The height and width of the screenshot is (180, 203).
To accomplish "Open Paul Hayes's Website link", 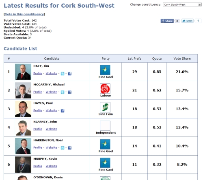I will click(52, 111).
